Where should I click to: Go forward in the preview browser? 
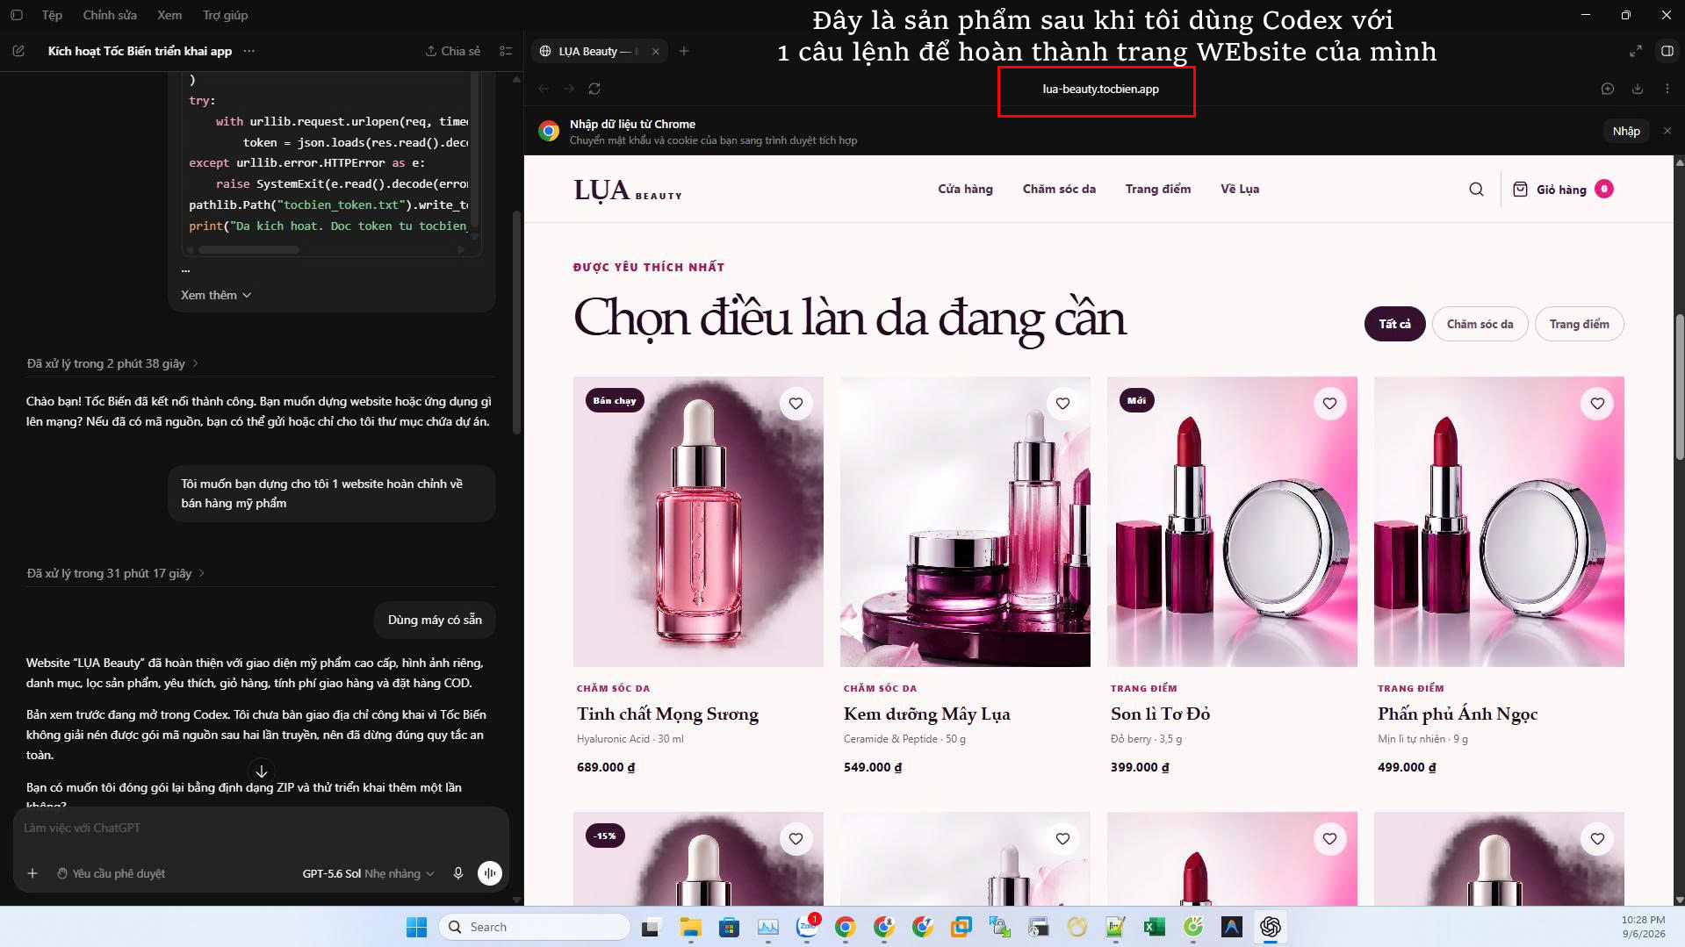click(x=569, y=89)
